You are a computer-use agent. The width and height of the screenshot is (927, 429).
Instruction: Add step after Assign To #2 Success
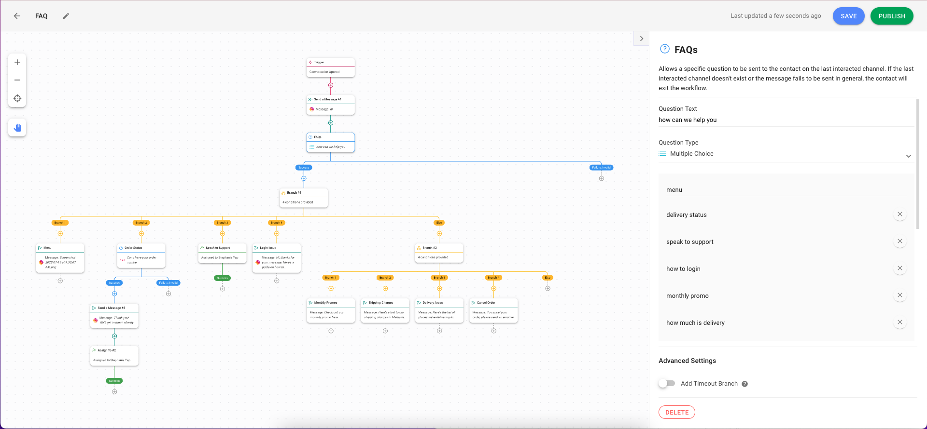pos(114,391)
